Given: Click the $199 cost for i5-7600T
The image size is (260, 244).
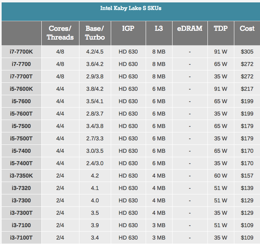Looking at the screenshot, I should (247, 114).
